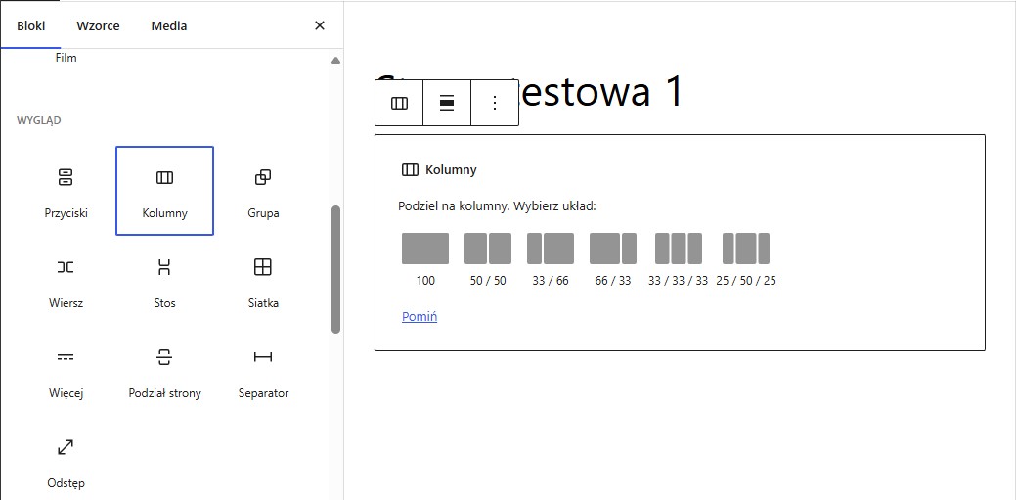
Task: Choose the 50 / 50 column layout
Action: [488, 250]
